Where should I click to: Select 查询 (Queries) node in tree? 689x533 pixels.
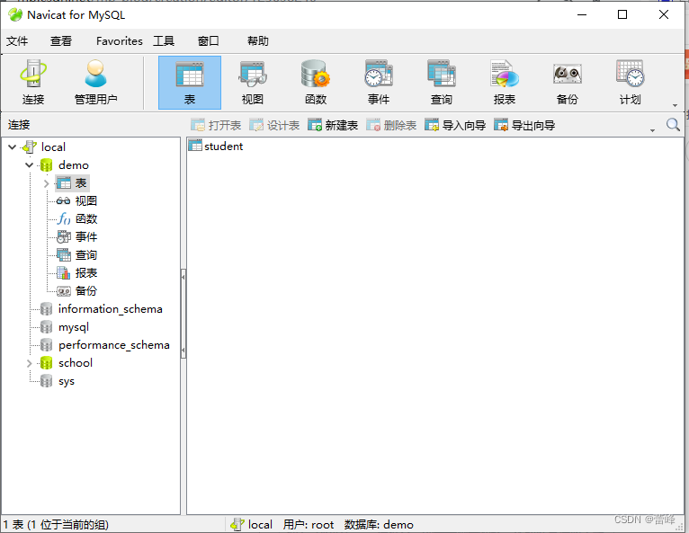coord(86,255)
